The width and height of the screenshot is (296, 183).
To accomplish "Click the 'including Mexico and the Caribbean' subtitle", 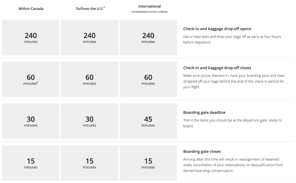I will pyautogui.click(x=150, y=12).
